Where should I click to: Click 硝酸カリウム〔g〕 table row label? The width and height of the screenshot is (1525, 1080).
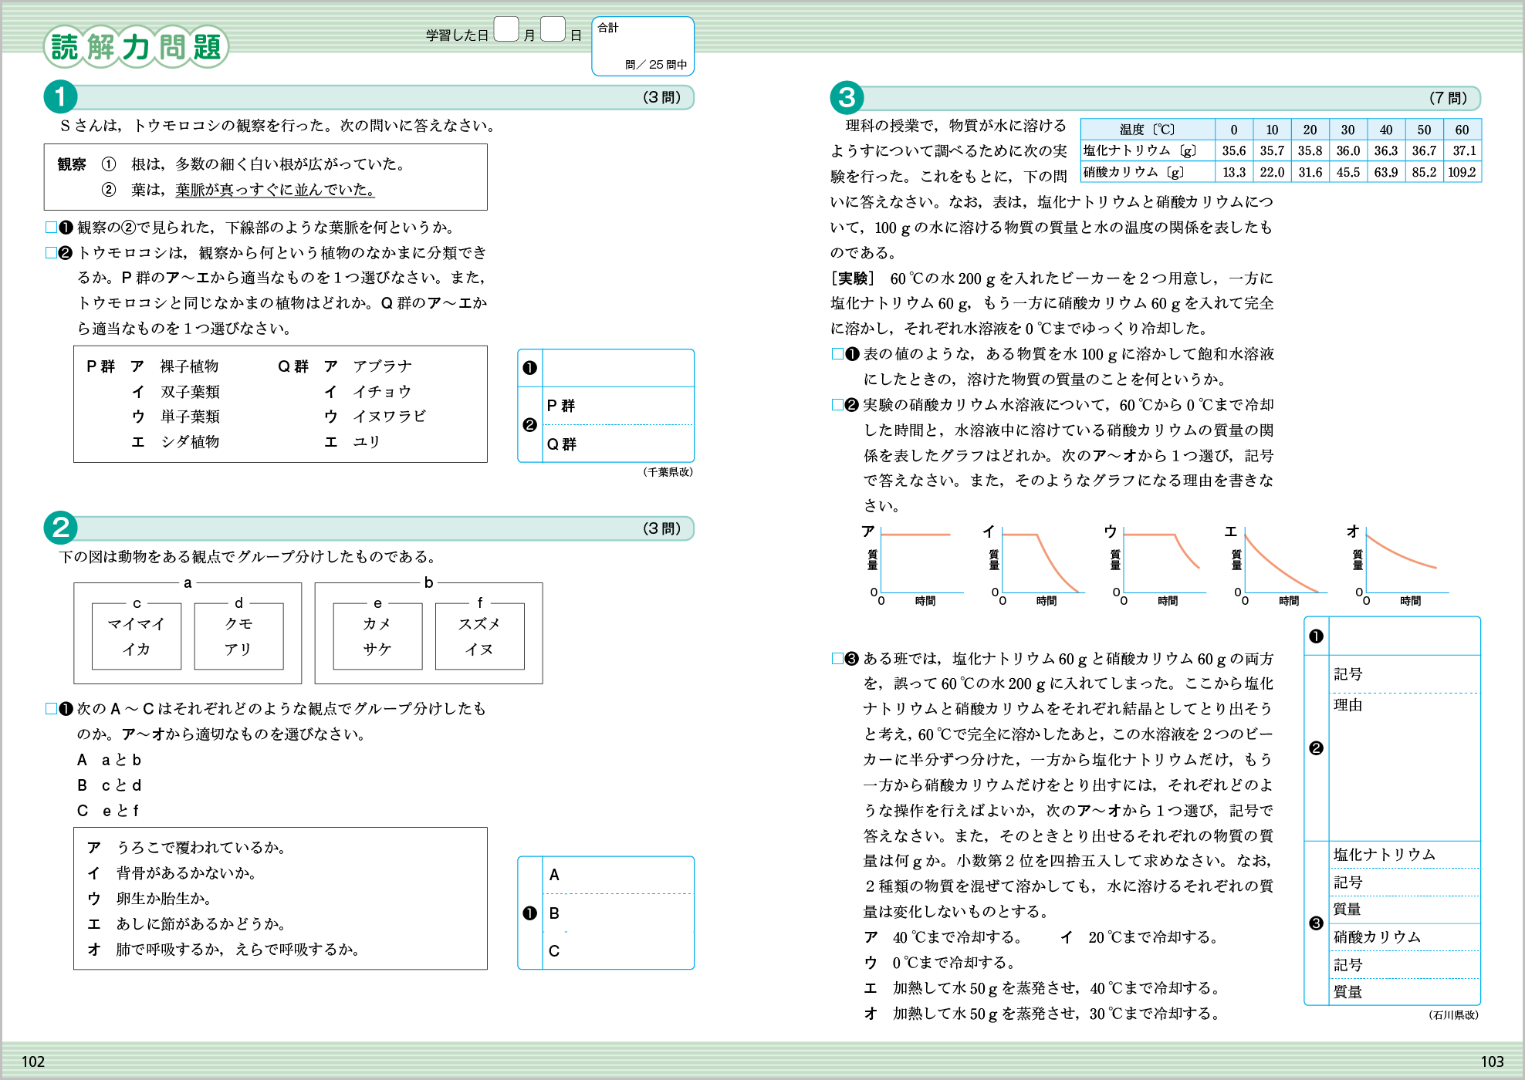tap(1148, 172)
